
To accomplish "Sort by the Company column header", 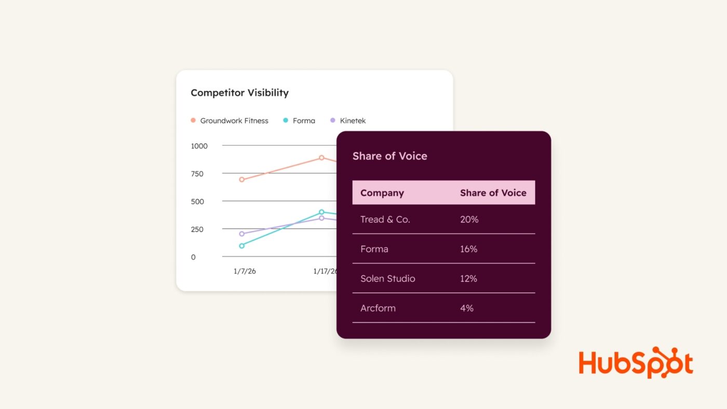I will (382, 193).
